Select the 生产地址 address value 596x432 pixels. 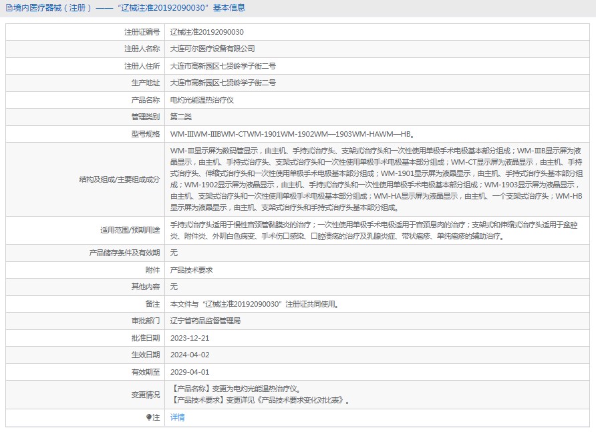[222, 83]
